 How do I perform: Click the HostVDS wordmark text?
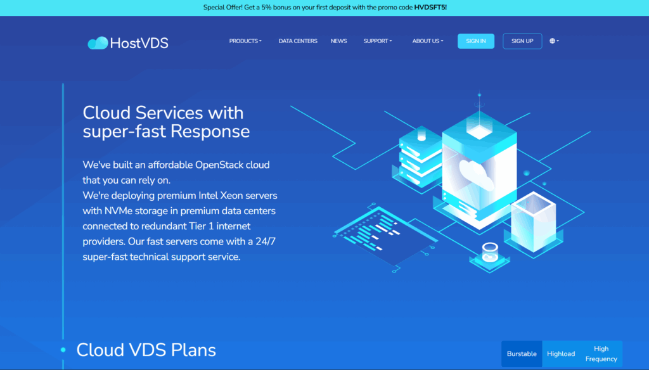pyautogui.click(x=139, y=43)
